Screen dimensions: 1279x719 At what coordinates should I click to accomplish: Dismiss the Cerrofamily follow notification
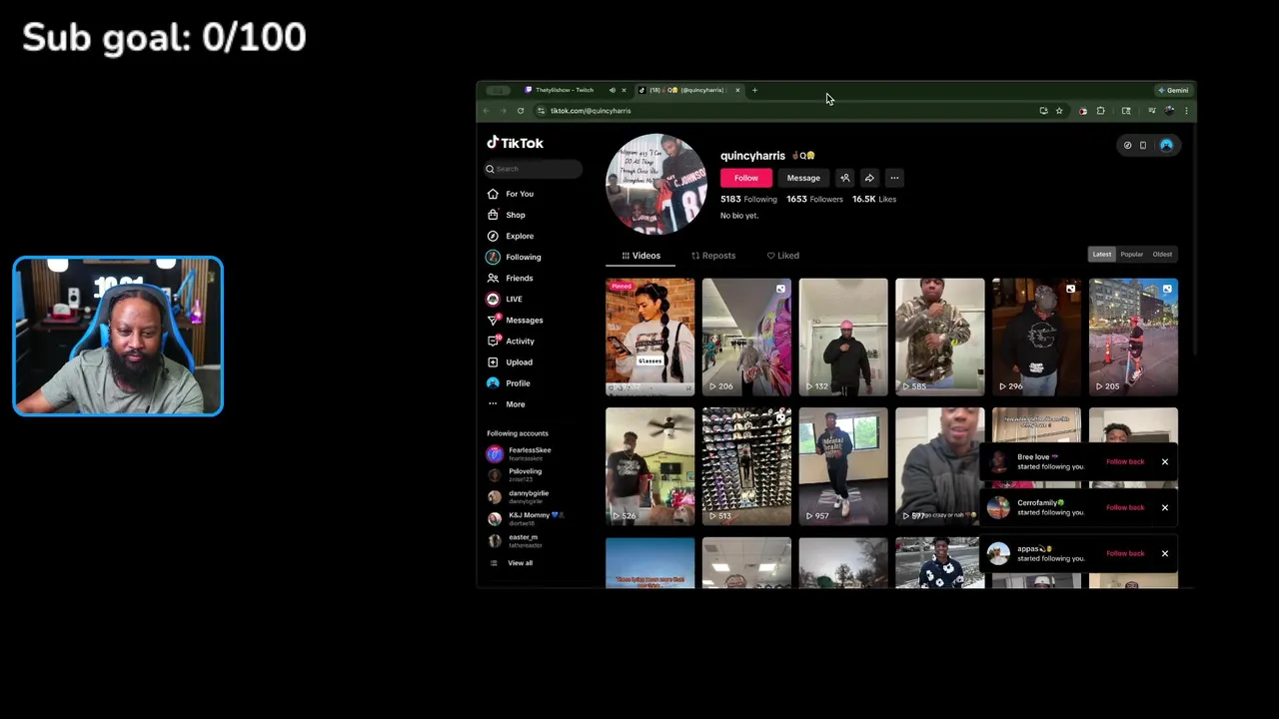[x=1164, y=507]
